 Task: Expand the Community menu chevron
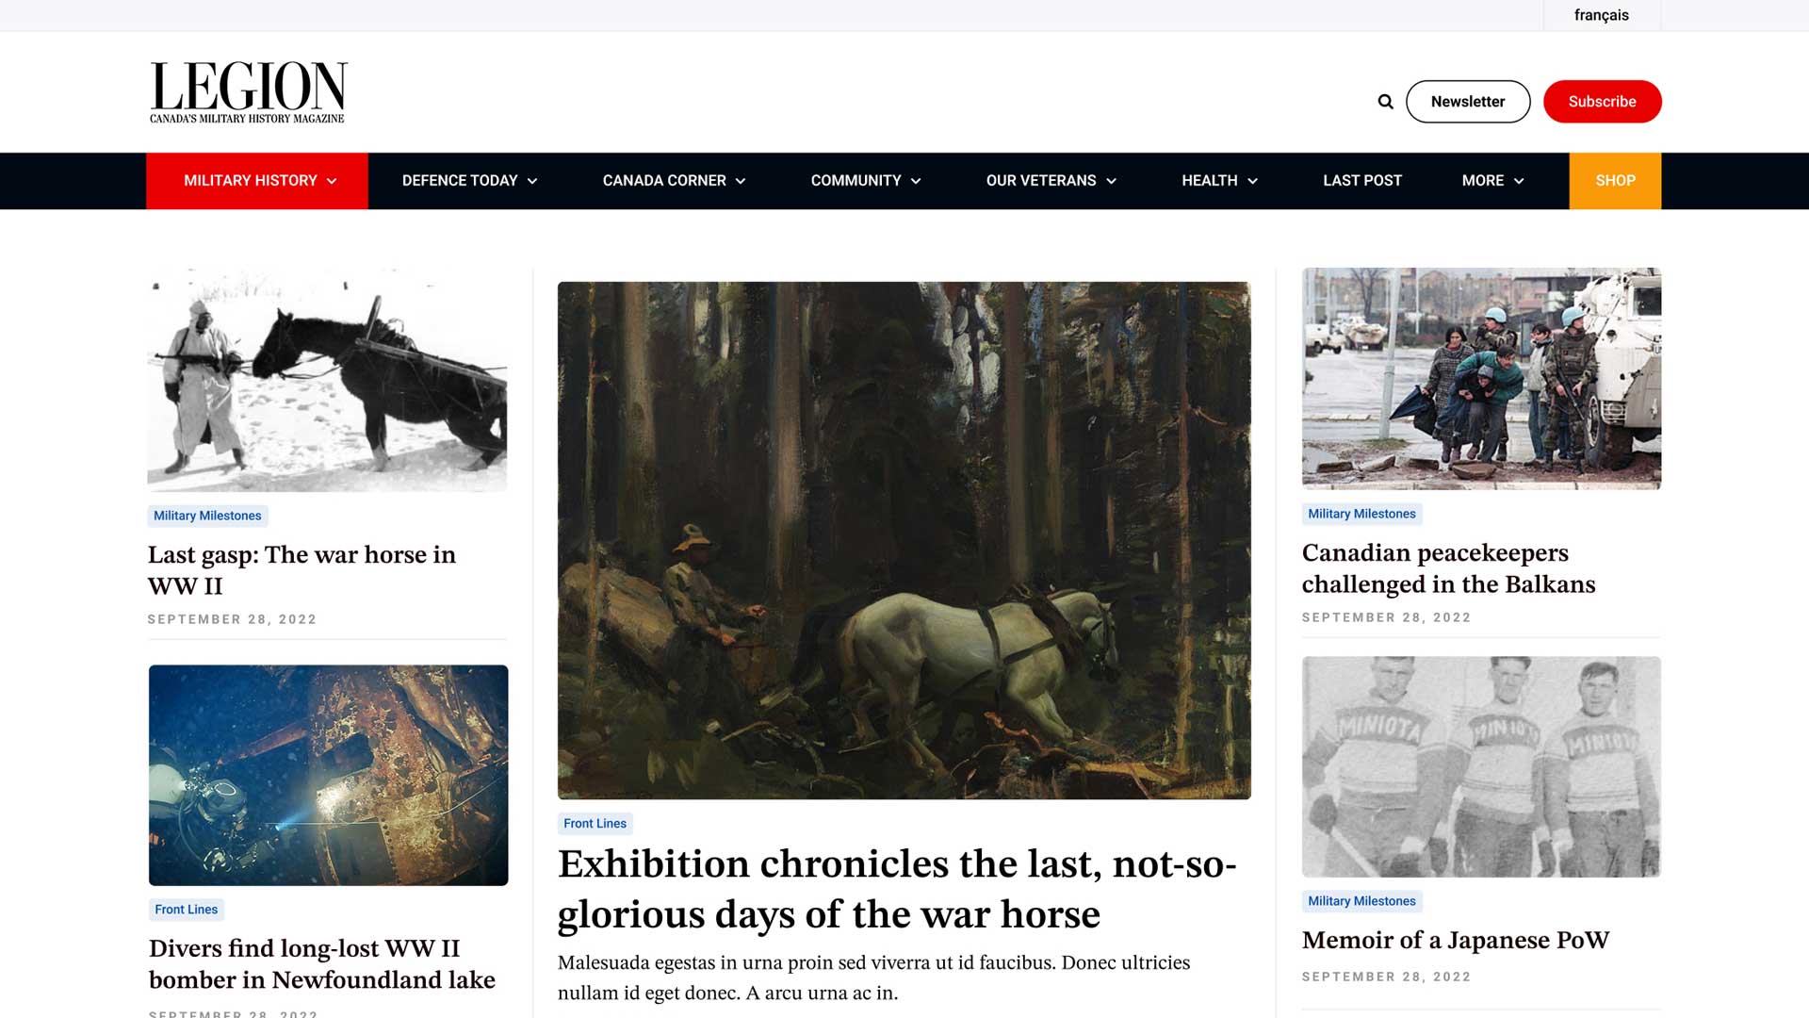(916, 181)
